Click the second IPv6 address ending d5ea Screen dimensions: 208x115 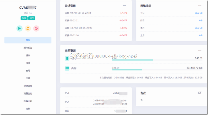110,104
